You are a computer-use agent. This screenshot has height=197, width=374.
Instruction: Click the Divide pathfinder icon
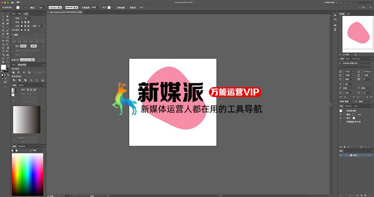pos(14,80)
